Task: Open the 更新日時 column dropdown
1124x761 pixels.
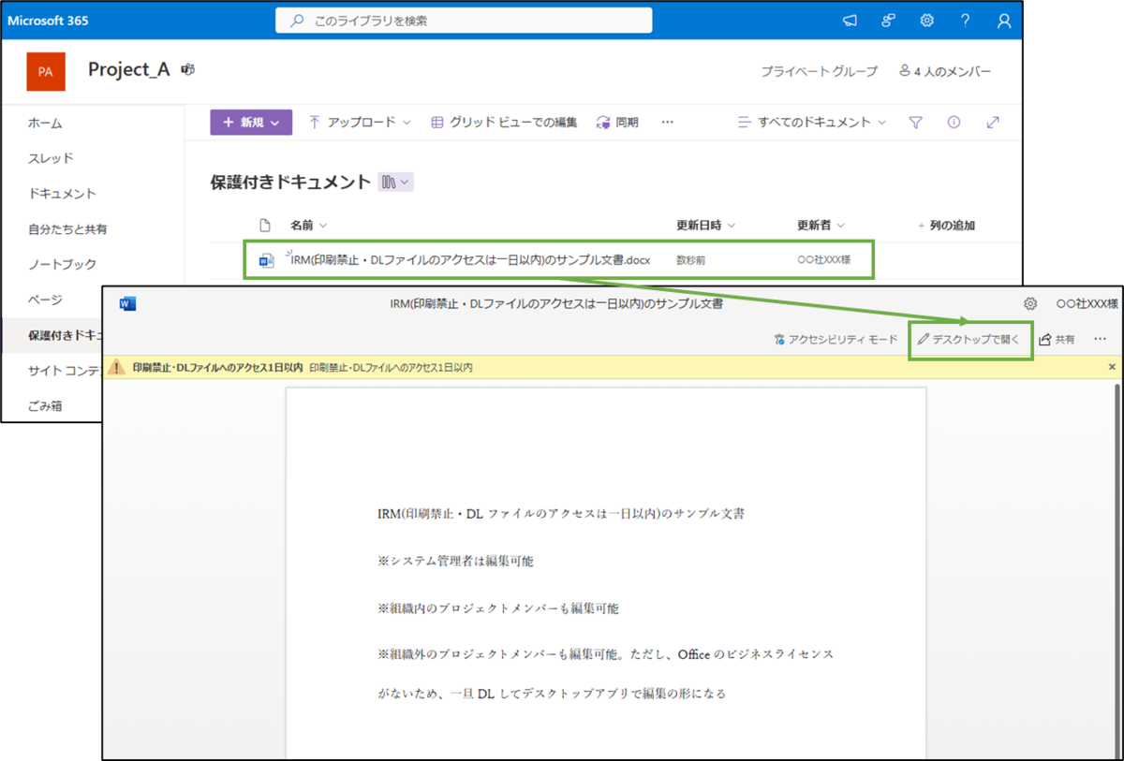Action: (x=705, y=226)
